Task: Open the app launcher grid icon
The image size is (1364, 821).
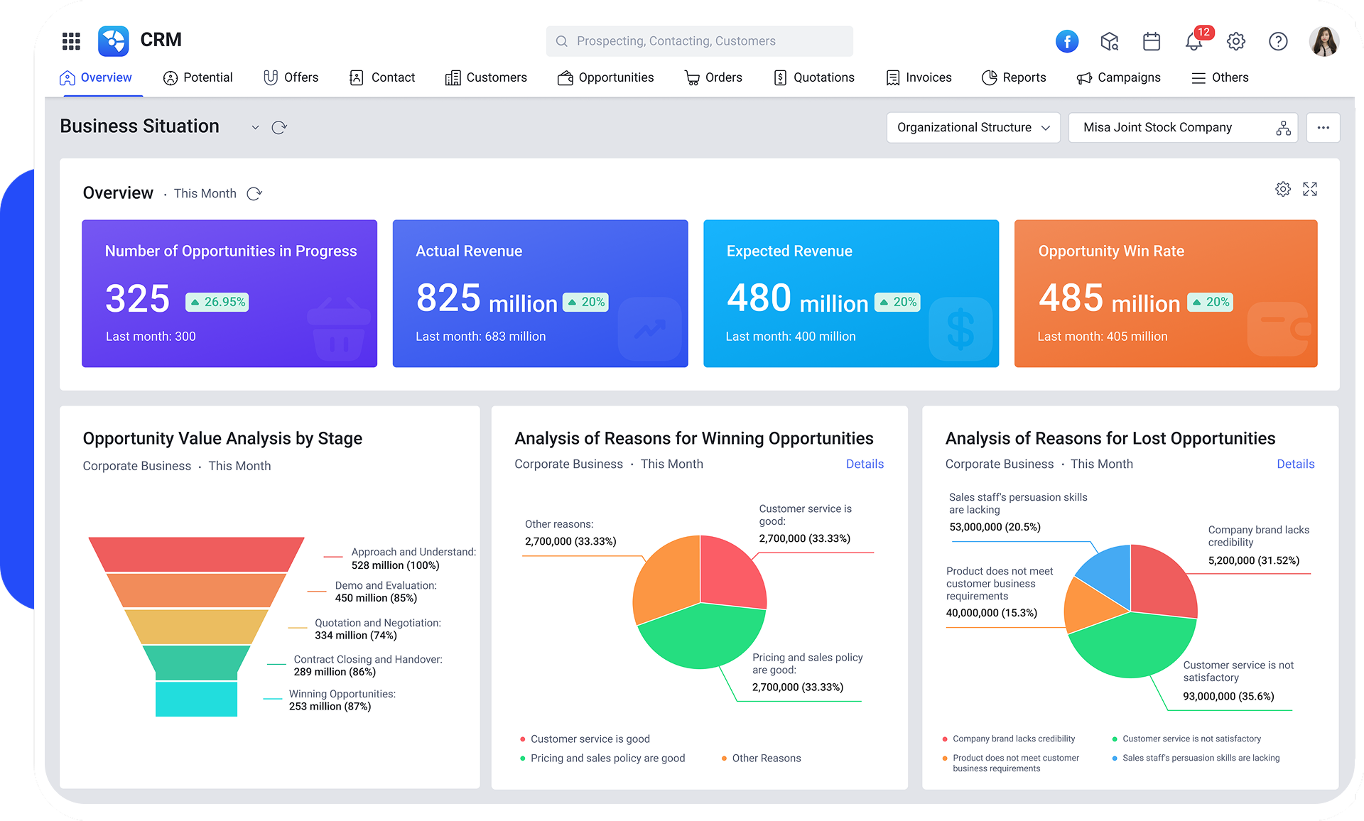Action: click(x=70, y=41)
